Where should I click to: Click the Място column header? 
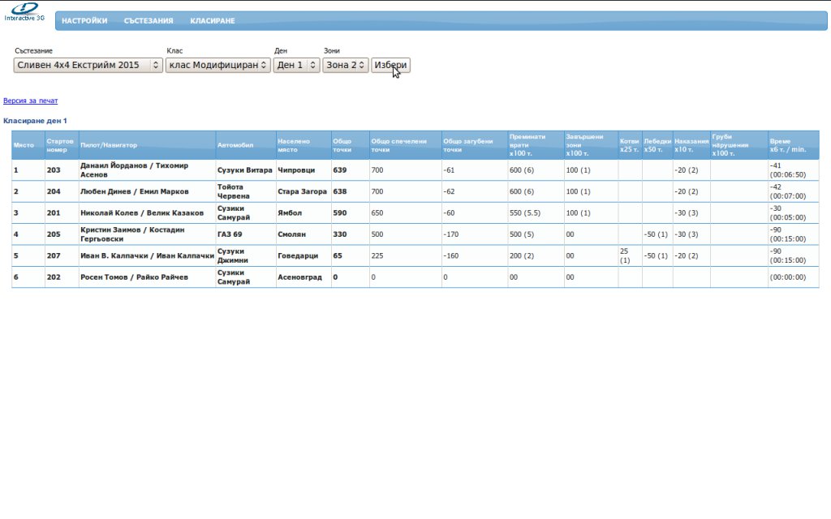tap(24, 145)
